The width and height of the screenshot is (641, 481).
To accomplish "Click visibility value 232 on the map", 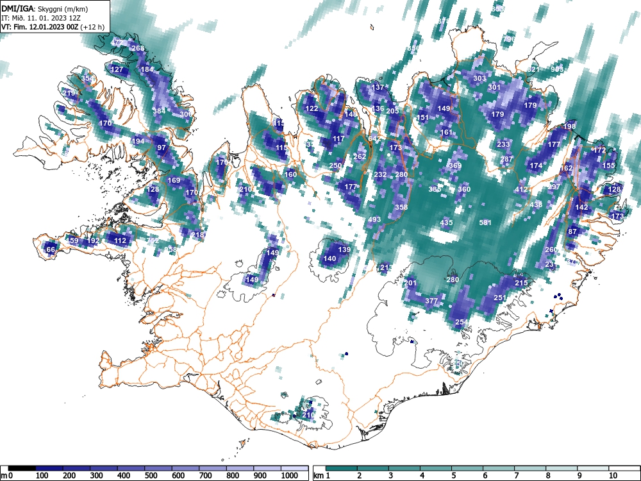I will pos(380,174).
